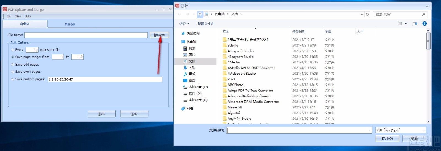Click the back arrow in Open dialog

[180, 14]
